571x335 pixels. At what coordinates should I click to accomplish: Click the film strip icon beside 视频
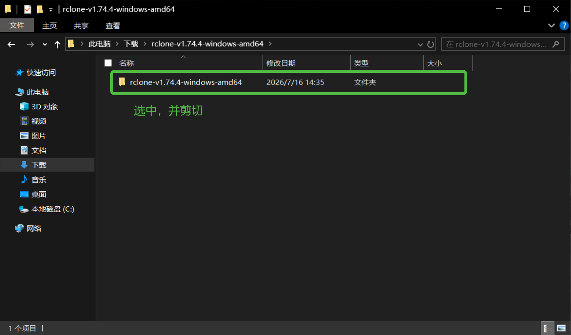(24, 121)
